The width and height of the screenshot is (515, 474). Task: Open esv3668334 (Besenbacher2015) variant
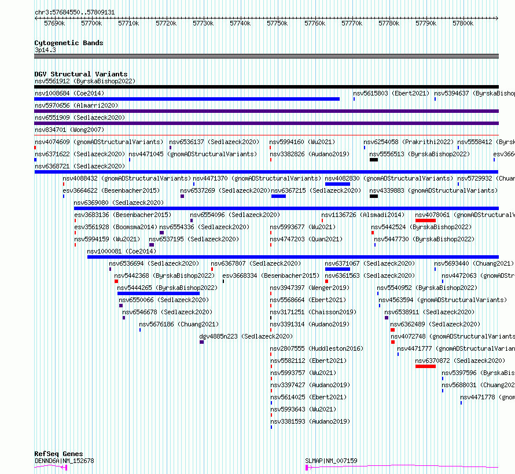coord(271,275)
